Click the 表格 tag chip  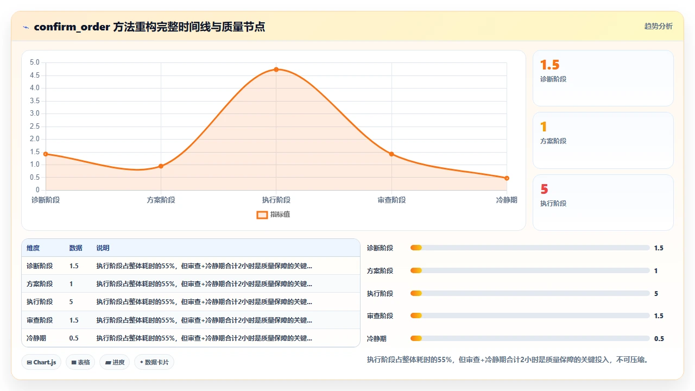coord(80,362)
